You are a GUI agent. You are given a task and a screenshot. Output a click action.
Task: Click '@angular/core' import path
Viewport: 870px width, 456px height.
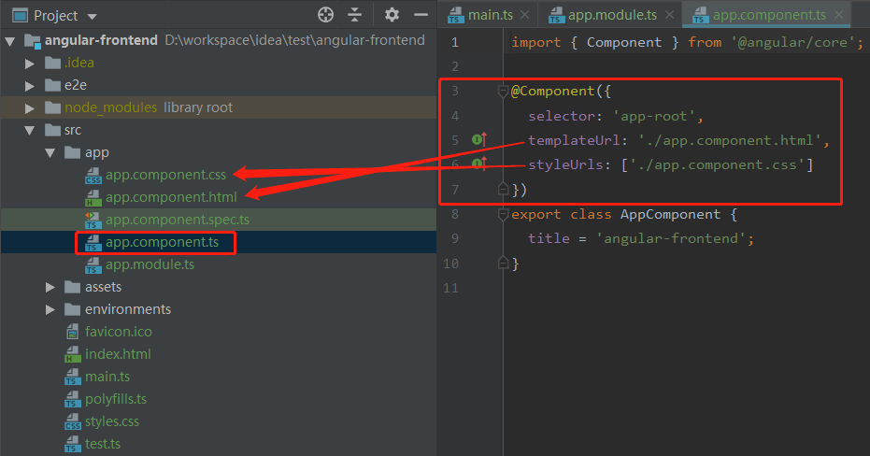point(792,42)
